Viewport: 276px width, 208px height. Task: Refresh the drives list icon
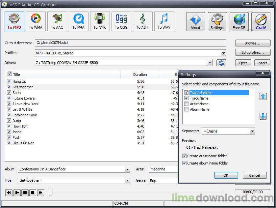click(x=221, y=63)
